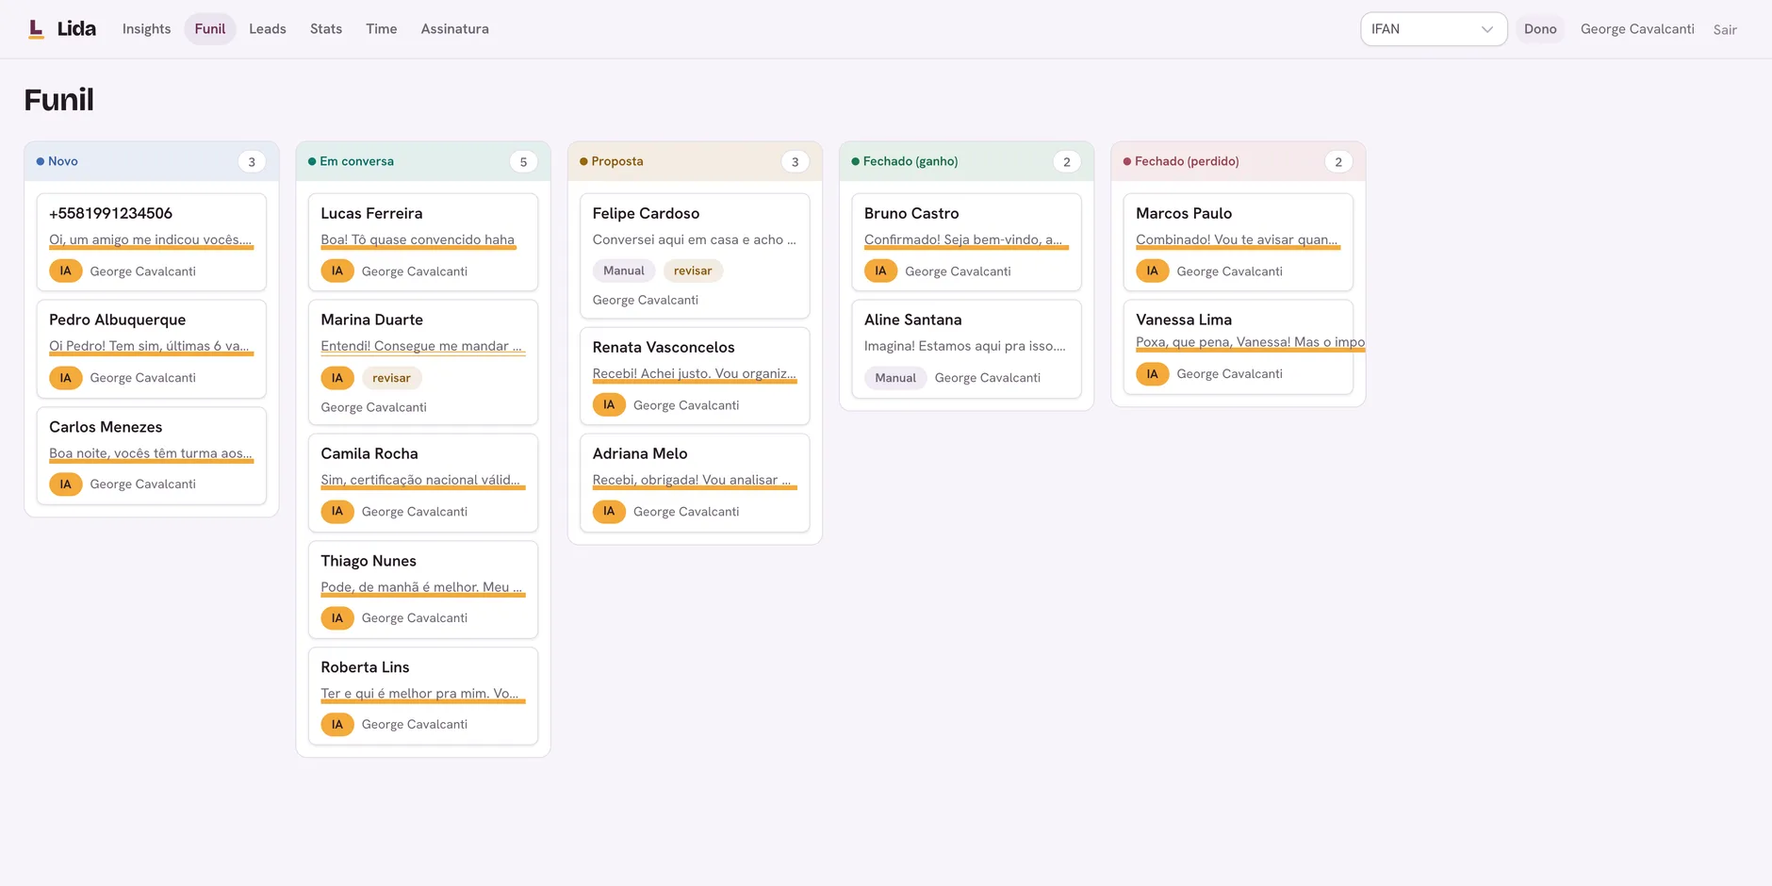Viewport: 1772px width, 886px height.
Task: Open the Felipe Cardoso lead card
Action: (695, 255)
